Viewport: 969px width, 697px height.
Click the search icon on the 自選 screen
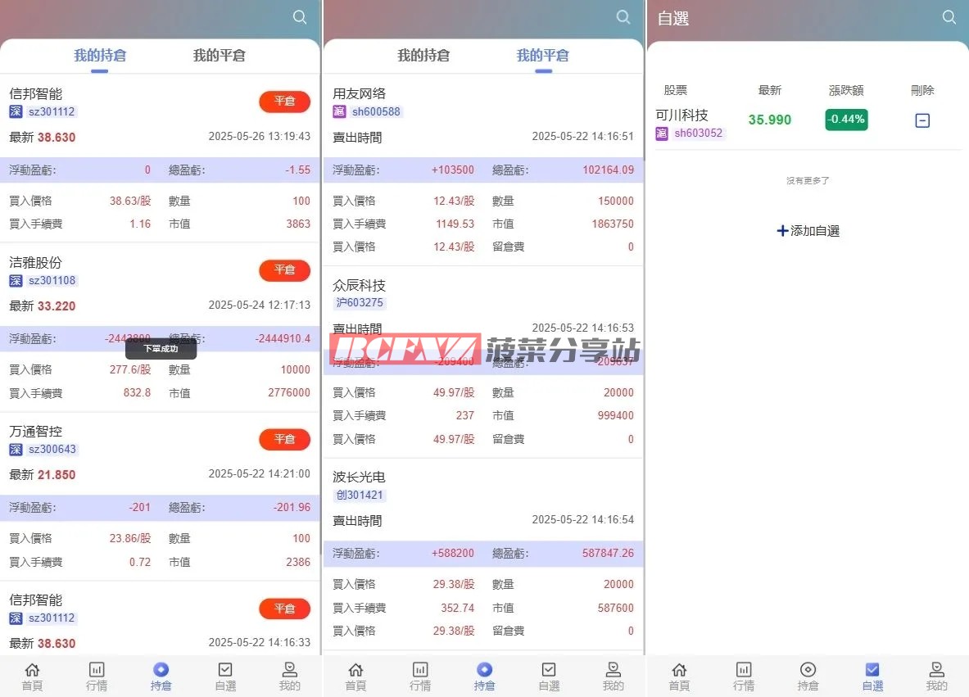(949, 17)
